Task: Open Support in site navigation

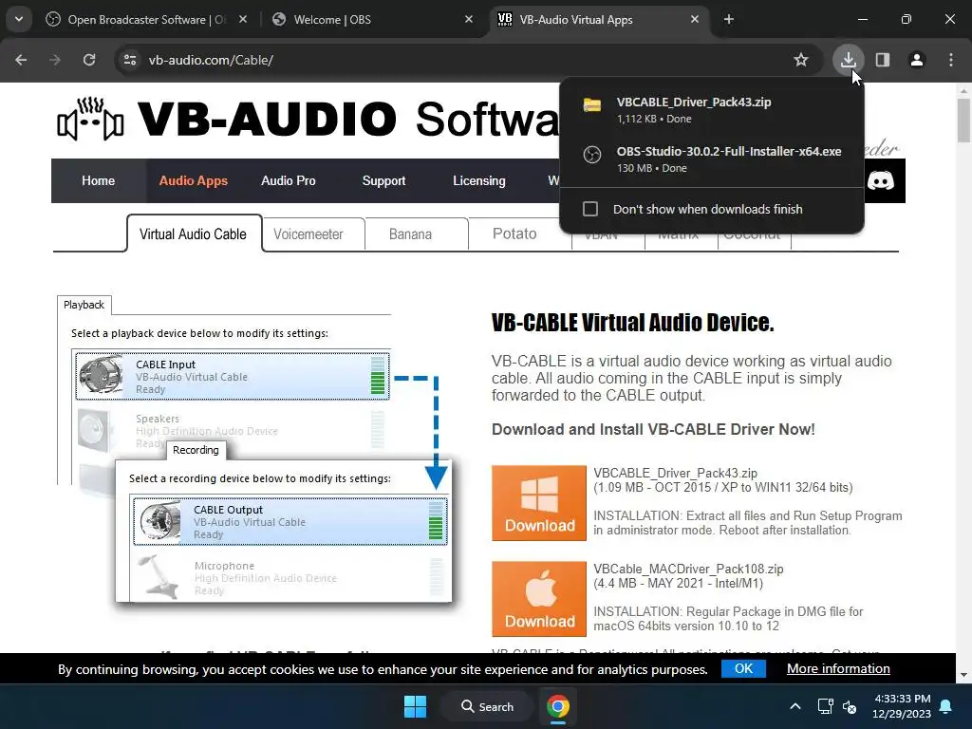Action: pos(383,181)
